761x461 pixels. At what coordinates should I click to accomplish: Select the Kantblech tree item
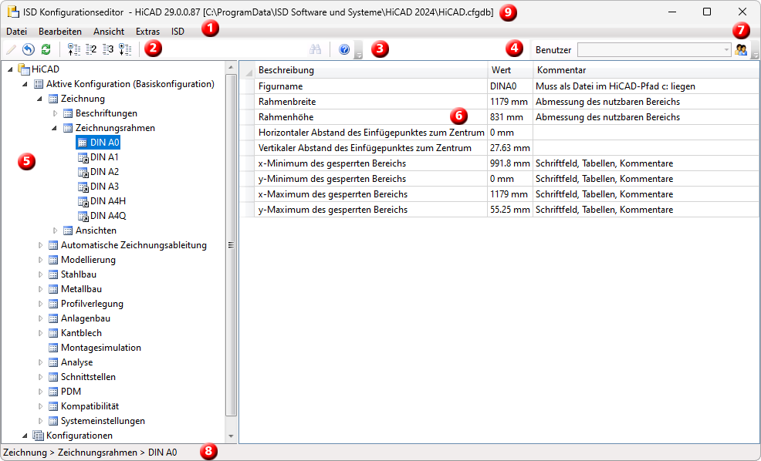(x=81, y=333)
